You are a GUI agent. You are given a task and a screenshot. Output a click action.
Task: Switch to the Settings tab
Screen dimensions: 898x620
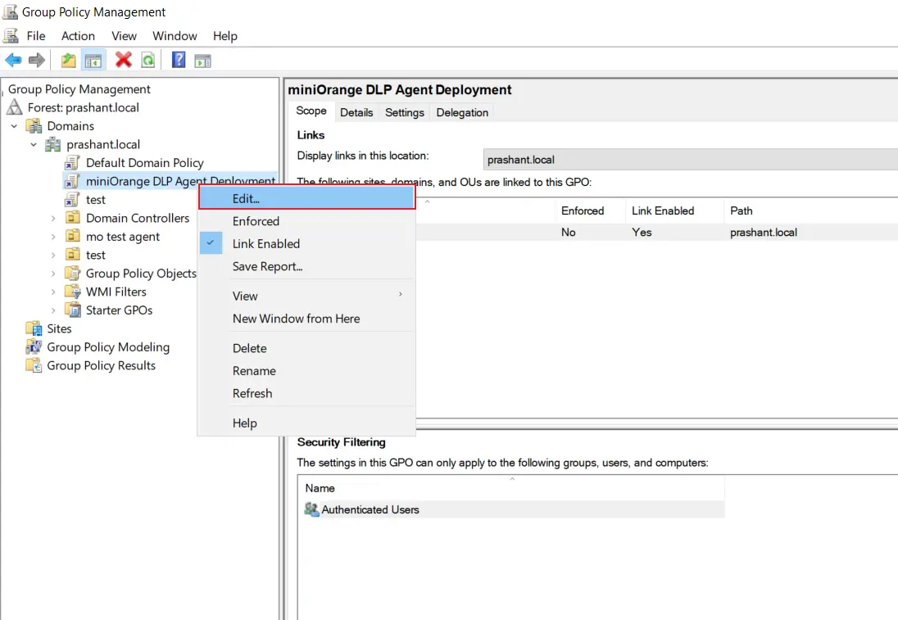[x=404, y=112]
